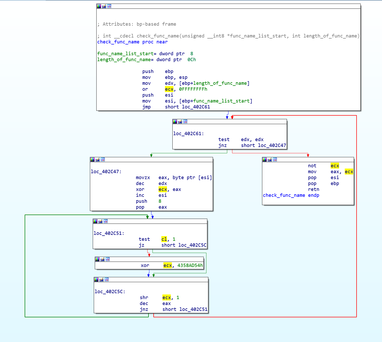Viewport: 382px width, 342px height.
Task: Click color icon on xor ecx, 4358AD54h node
Action: [x=97, y=259]
